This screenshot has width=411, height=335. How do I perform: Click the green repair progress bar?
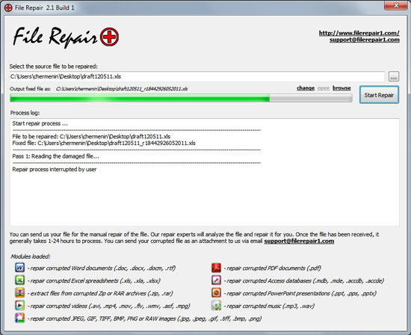pos(181,99)
